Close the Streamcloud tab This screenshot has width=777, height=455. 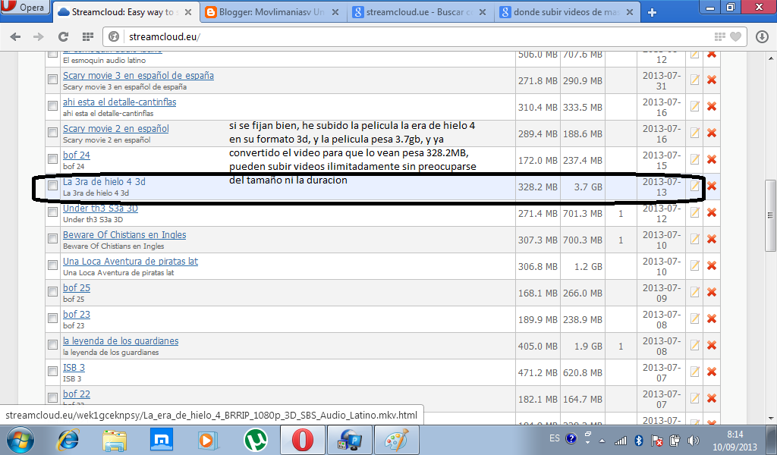tap(188, 12)
